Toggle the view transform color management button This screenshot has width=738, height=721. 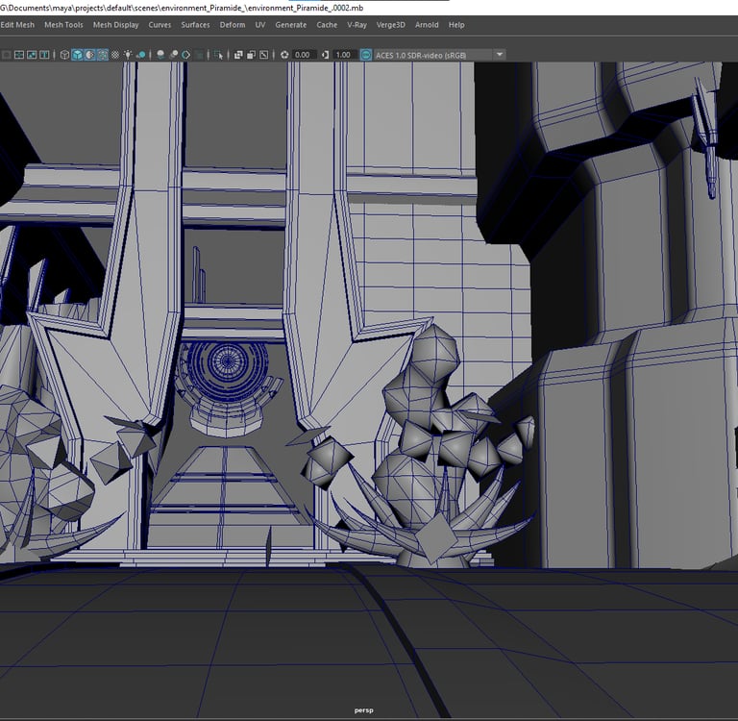366,55
